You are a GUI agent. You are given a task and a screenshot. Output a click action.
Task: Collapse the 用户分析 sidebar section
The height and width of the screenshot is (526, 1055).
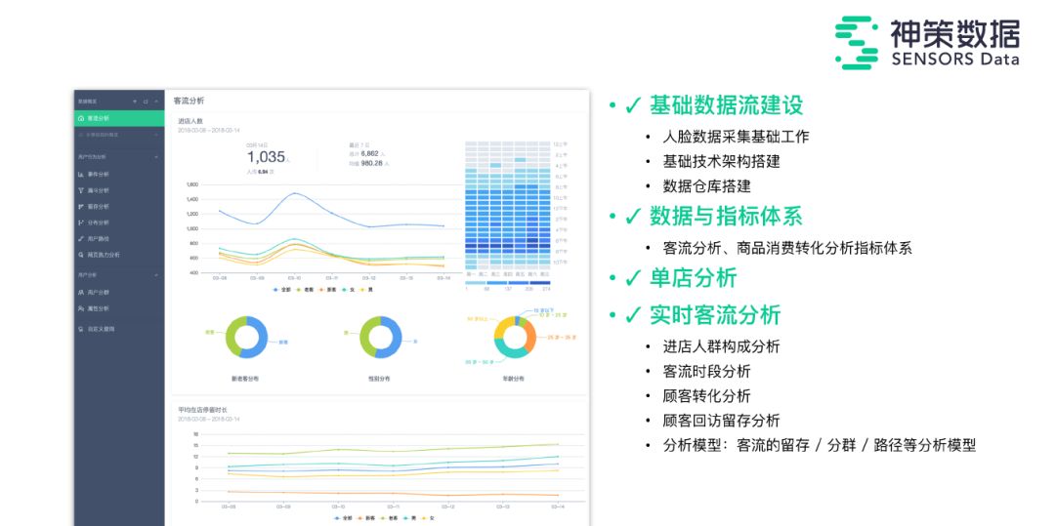click(156, 275)
